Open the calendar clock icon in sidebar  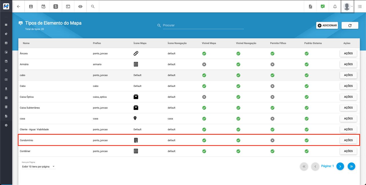[x=6, y=61]
